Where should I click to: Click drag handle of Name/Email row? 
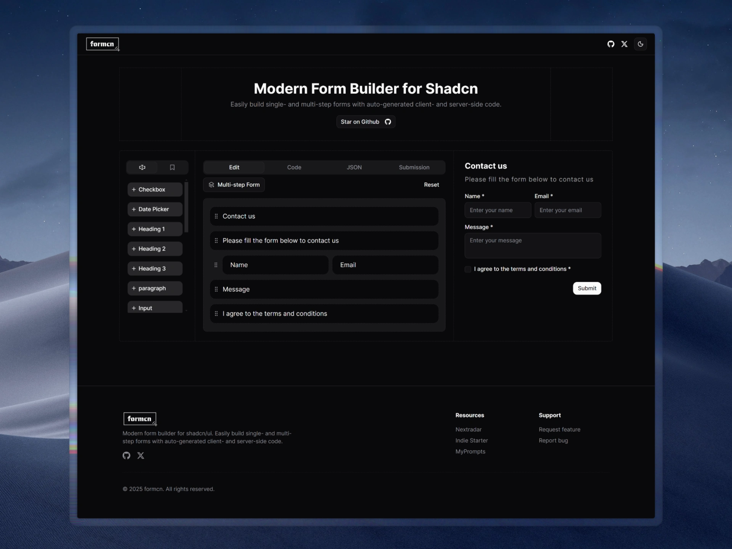coord(216,265)
